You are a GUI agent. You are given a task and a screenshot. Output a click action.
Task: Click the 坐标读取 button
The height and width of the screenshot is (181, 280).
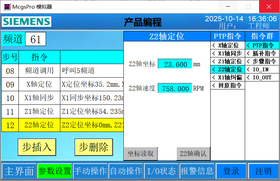[141, 154]
